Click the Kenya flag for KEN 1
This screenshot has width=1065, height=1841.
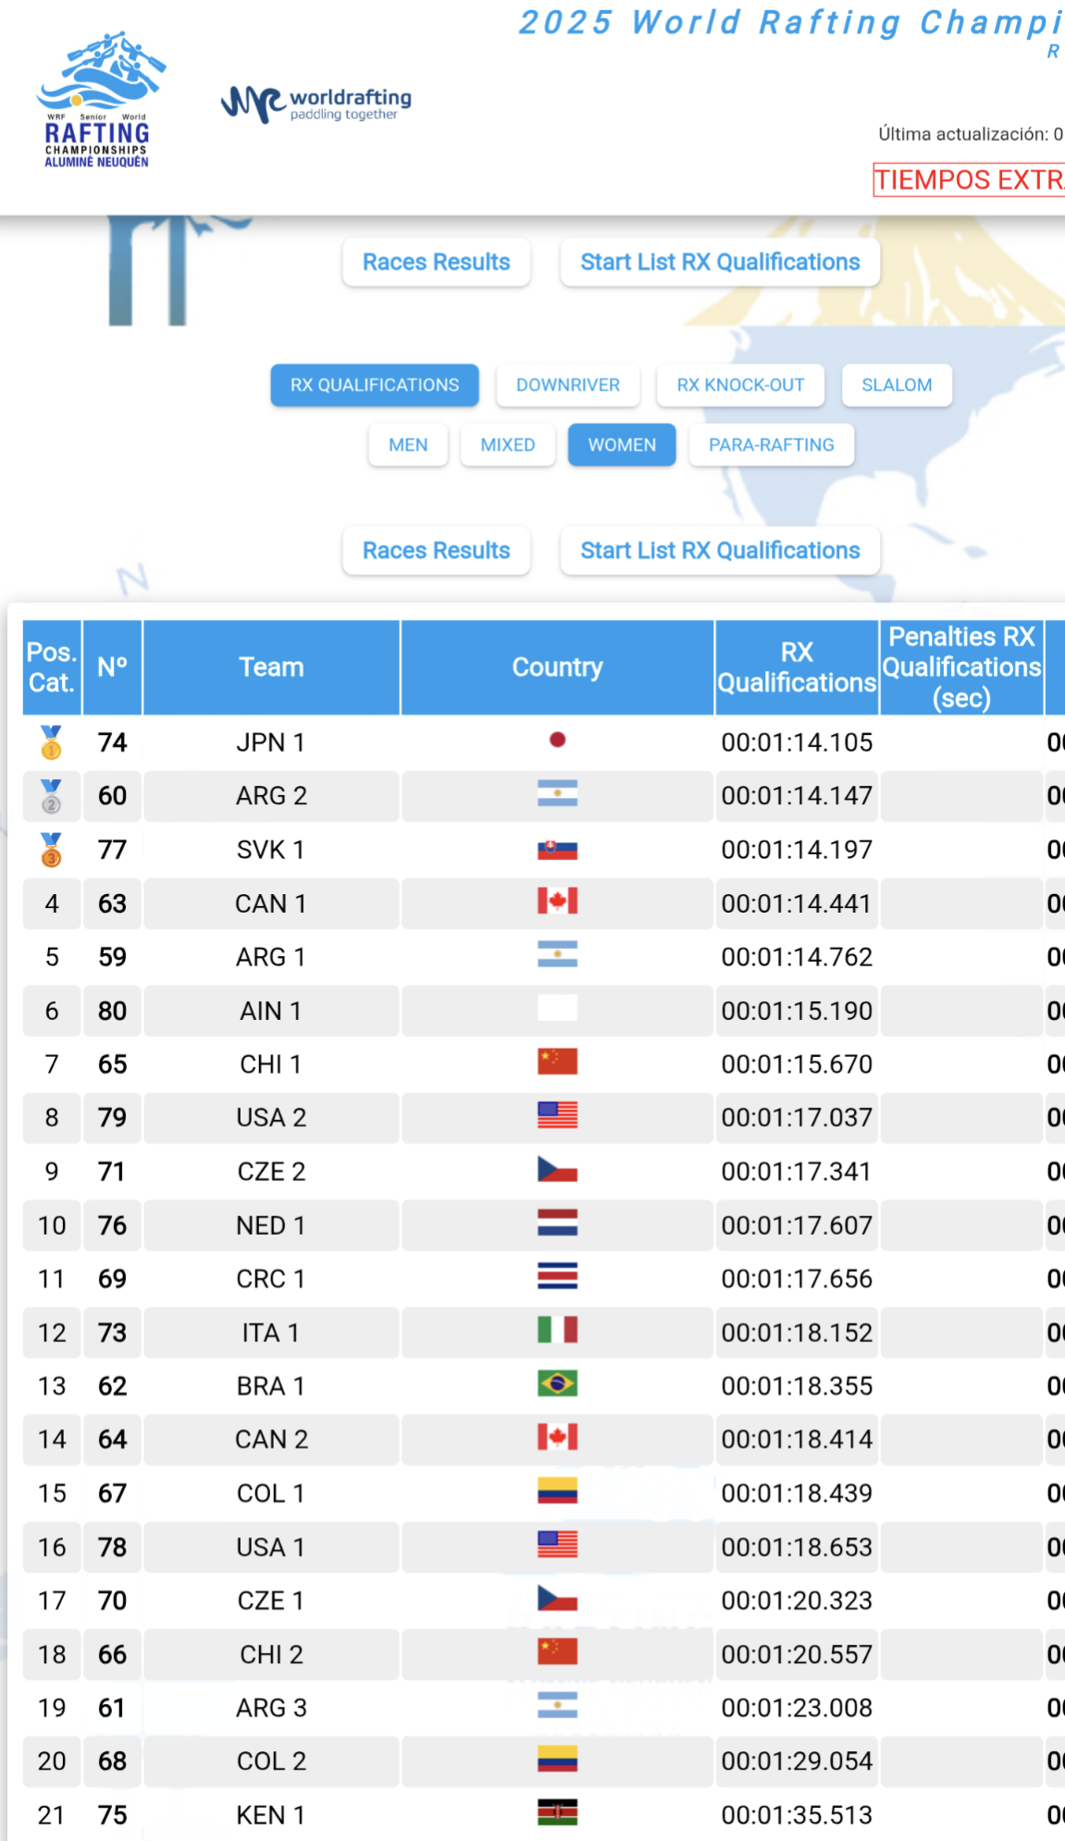557,1812
